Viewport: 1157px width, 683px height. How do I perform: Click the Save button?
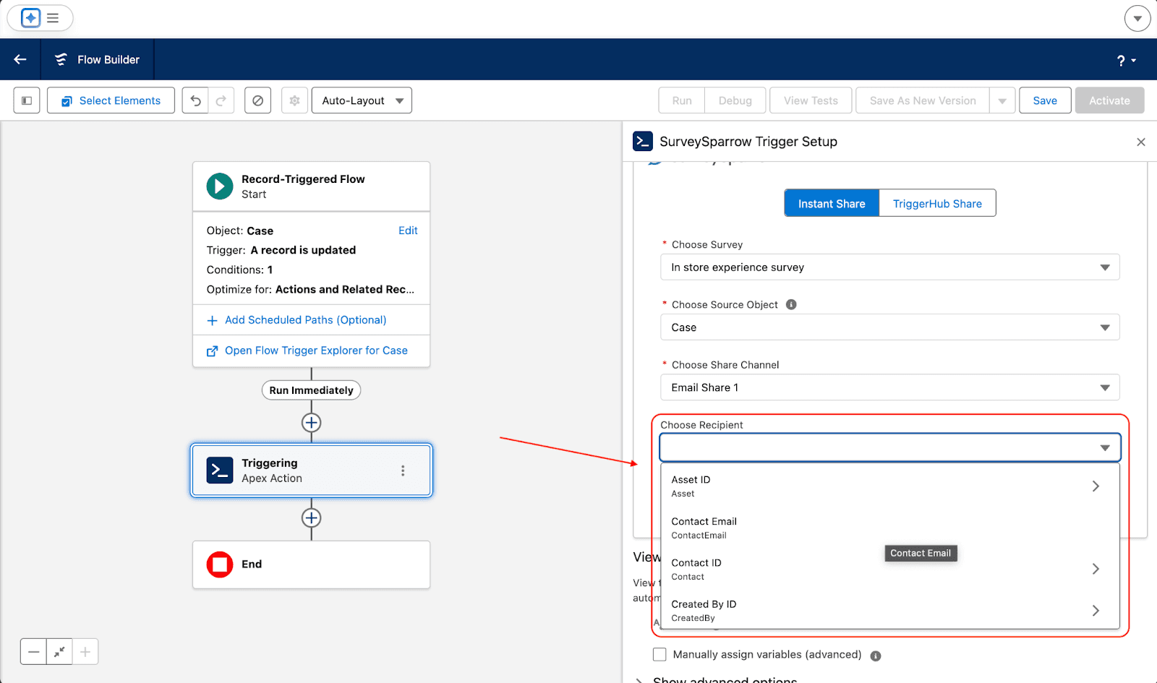(1044, 100)
